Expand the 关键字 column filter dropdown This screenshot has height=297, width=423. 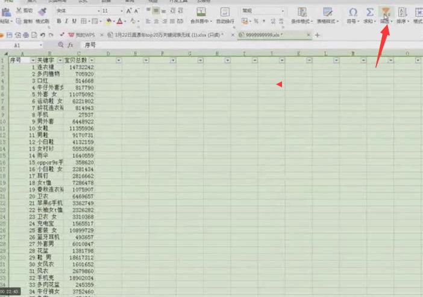[x=61, y=61]
